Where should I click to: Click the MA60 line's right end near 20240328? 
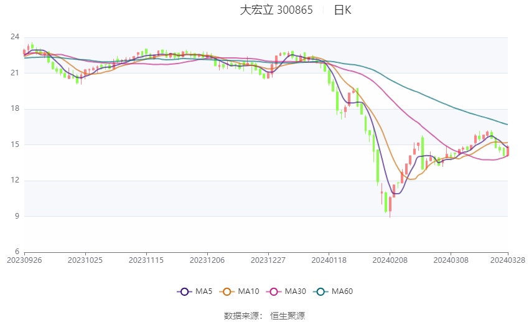[507, 124]
